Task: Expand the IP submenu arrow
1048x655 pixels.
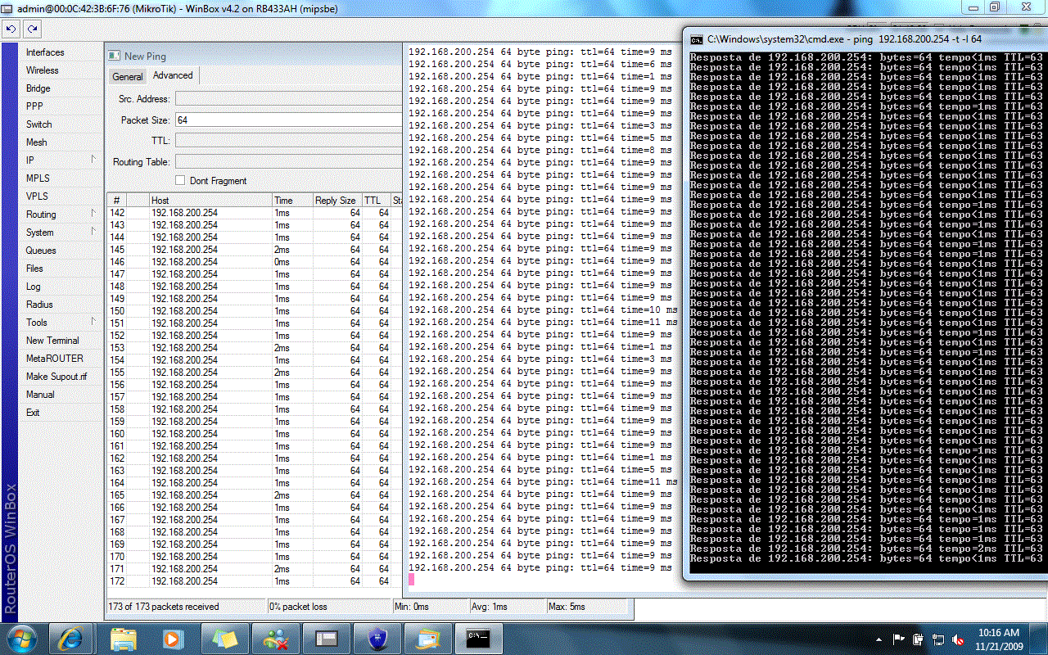Action: coord(93,160)
